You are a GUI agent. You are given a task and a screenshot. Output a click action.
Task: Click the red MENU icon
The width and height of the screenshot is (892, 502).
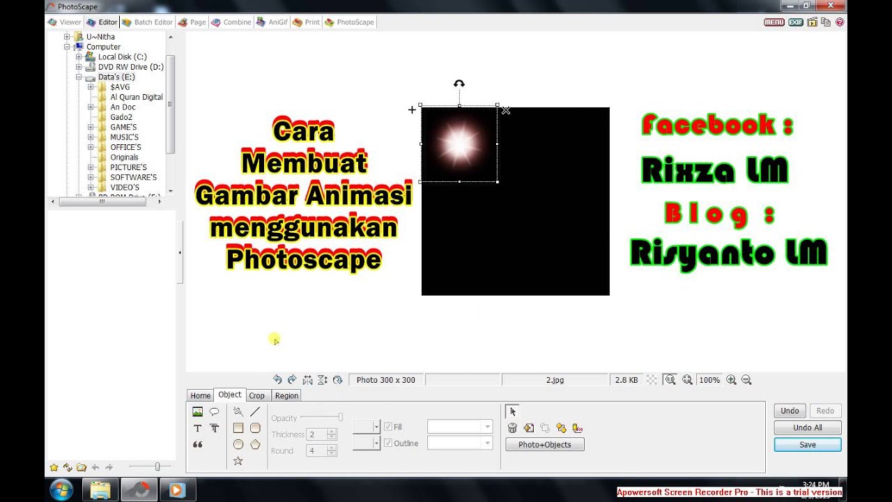[x=774, y=22]
